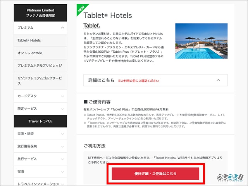The width and height of the screenshot is (248, 186).
Task: Expand the 旅行サービス sidebar category
Action: click(x=63, y=159)
